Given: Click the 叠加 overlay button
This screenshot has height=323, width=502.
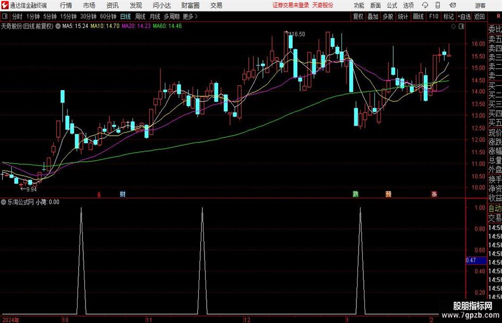Looking at the screenshot, I should pyautogui.click(x=373, y=16).
